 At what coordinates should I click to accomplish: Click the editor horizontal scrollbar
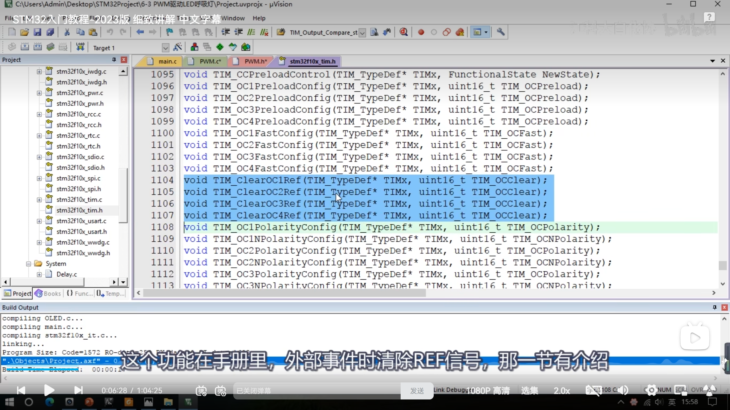pyautogui.click(x=284, y=293)
